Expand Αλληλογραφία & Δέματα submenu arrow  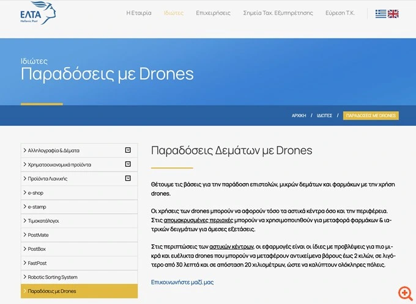[x=128, y=150]
